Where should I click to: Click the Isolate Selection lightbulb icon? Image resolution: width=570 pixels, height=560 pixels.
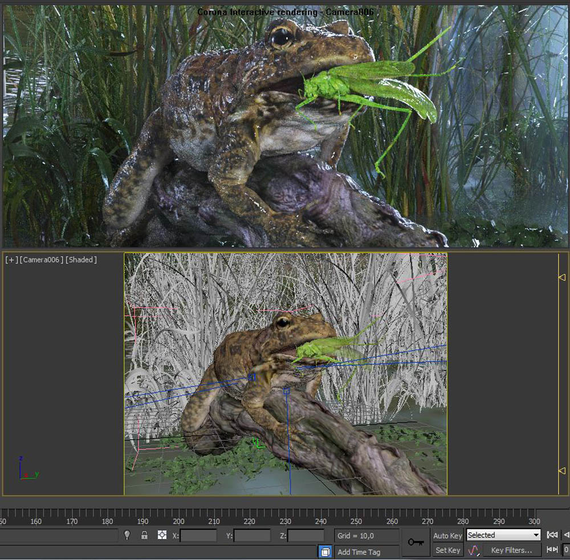(x=127, y=535)
